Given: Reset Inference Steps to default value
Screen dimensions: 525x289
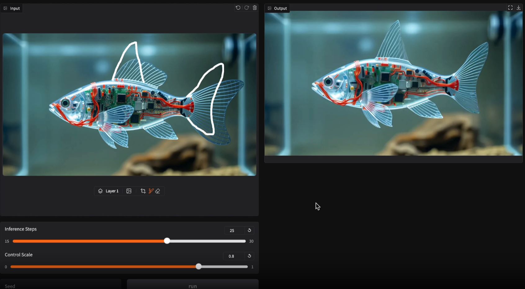Looking at the screenshot, I should pos(249,230).
